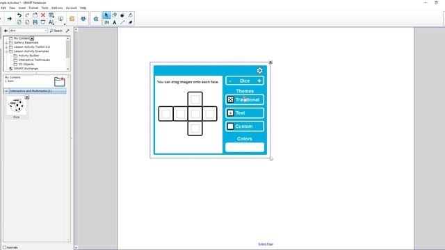This screenshot has height=250, width=445.
Task: Open text formatting A tool with arrow
Action: pyautogui.click(x=51, y=22)
